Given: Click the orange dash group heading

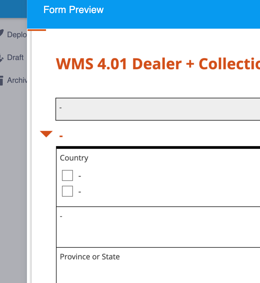Looking at the screenshot, I should click(x=61, y=136).
